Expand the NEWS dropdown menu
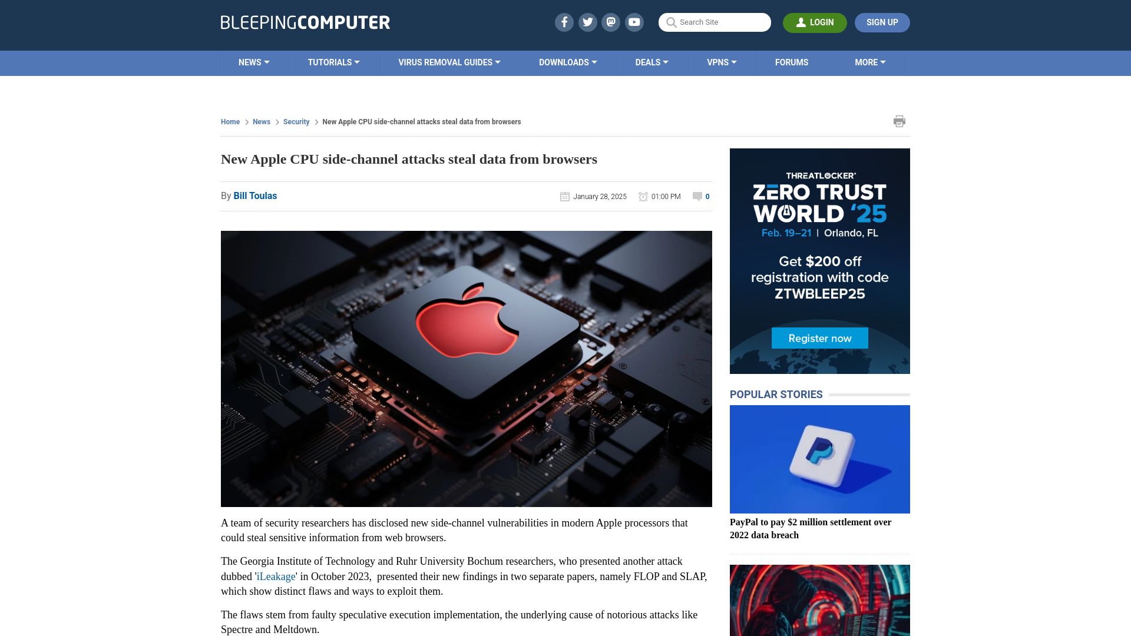 click(x=253, y=62)
